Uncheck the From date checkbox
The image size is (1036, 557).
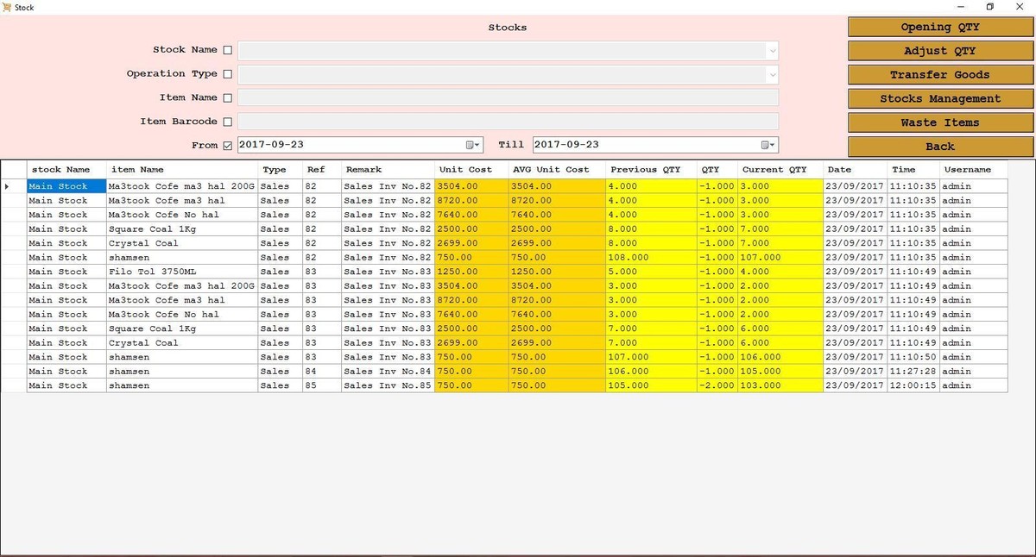(x=228, y=146)
